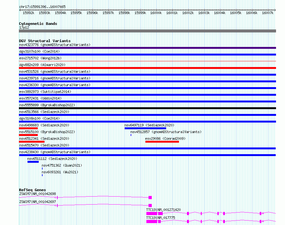
Task: Click TTC19|NM_017775 transcript label
Action: point(161,218)
